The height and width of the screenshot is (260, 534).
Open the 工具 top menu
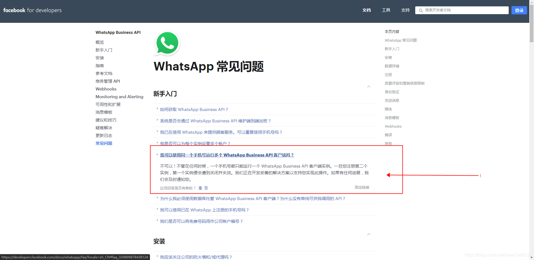tap(386, 10)
